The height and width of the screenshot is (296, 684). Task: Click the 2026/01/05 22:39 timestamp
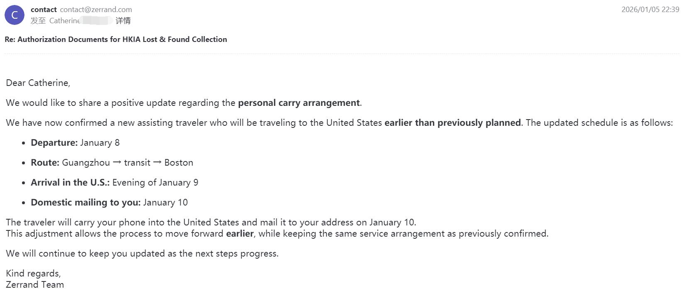click(x=650, y=10)
